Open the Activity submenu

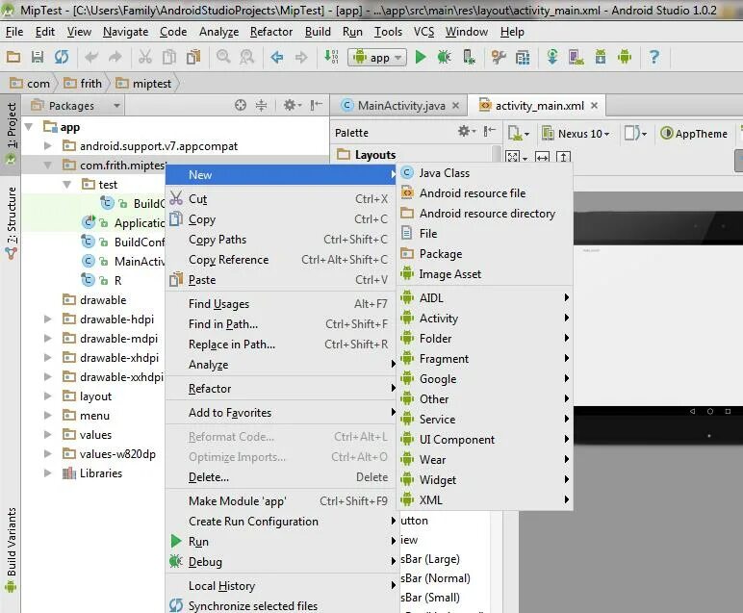pos(484,319)
